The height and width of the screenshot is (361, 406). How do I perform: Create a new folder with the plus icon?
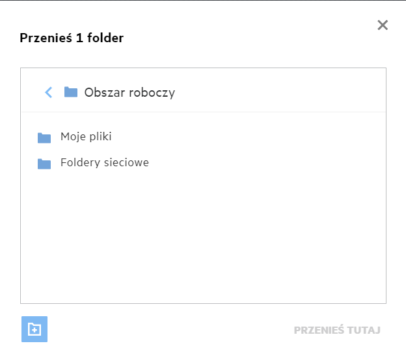(34, 329)
